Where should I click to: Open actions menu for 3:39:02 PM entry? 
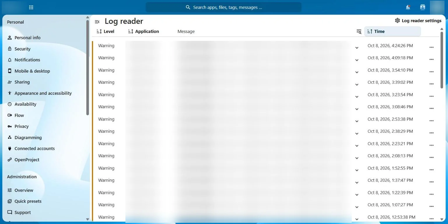pyautogui.click(x=432, y=84)
